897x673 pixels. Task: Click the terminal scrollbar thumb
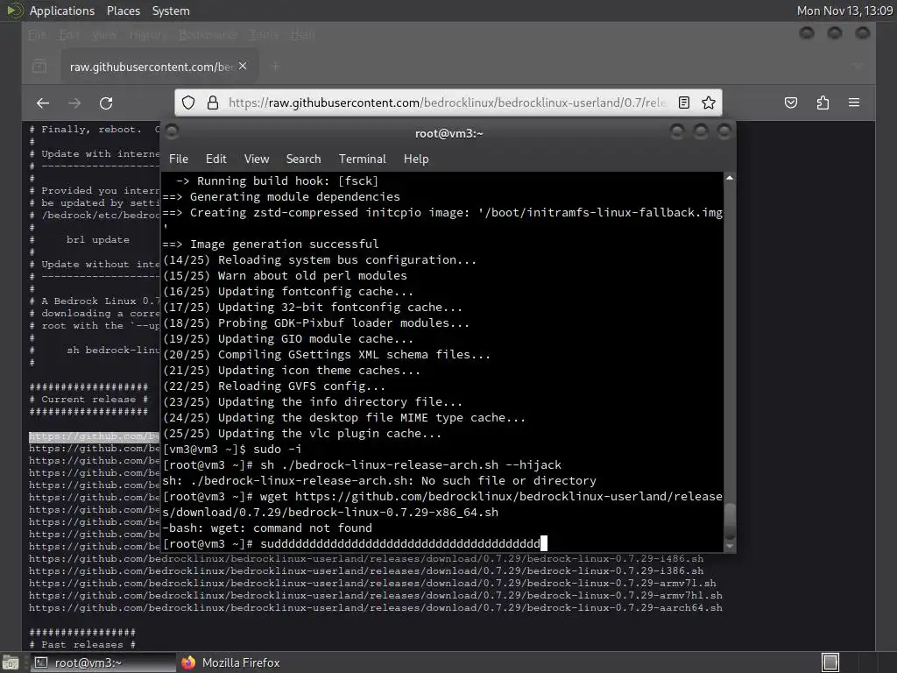730,521
